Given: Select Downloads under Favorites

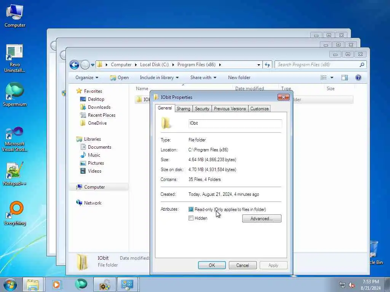Looking at the screenshot, I should (95, 107).
